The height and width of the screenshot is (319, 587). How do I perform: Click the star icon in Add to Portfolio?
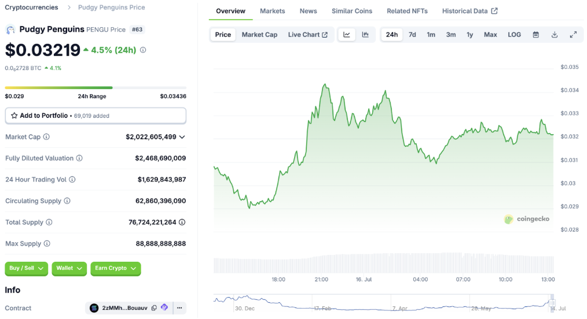14,116
